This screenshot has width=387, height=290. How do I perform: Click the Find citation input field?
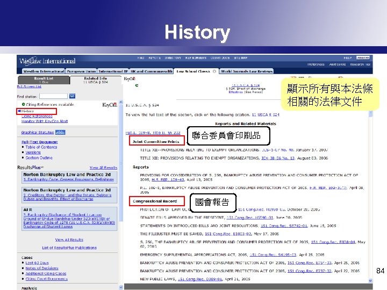coord(53,96)
